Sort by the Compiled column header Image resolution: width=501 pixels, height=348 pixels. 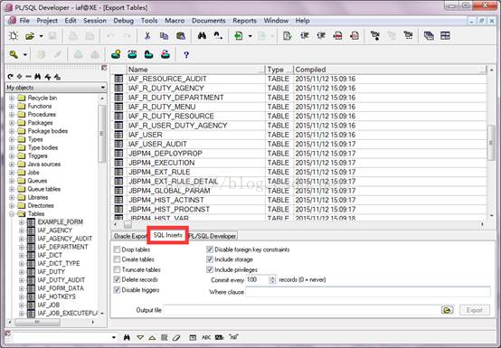[x=390, y=70]
